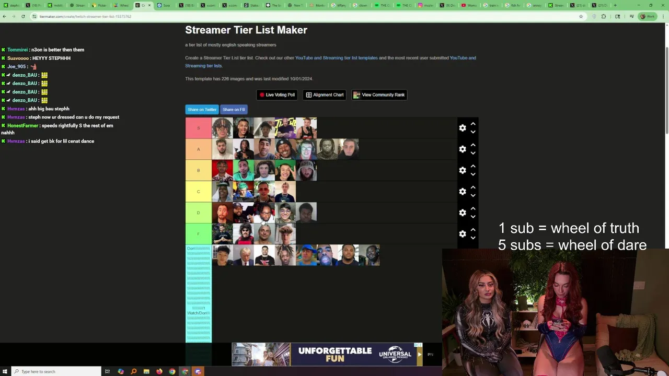The width and height of the screenshot is (669, 376).
Task: Move C tier row up arrow
Action: pos(473,187)
